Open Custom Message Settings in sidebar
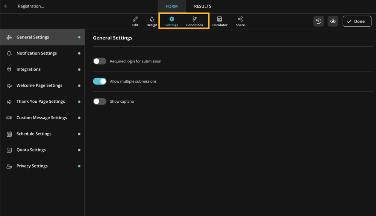The image size is (376, 216). tap(42, 118)
